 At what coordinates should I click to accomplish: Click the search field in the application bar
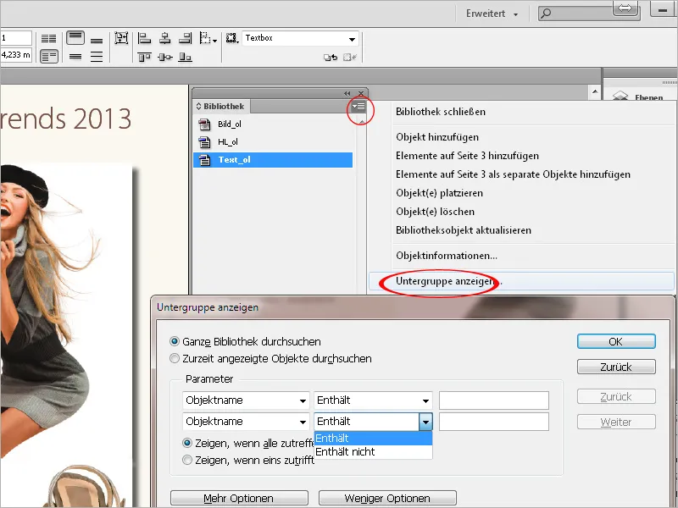[x=581, y=14]
